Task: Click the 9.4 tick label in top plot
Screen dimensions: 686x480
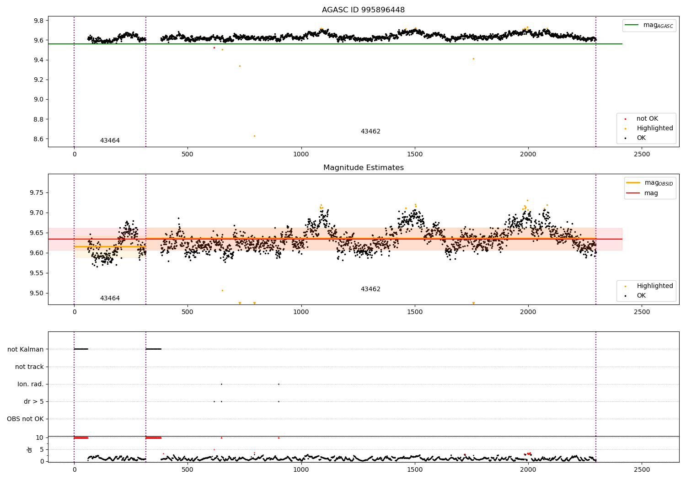Action: click(38, 60)
